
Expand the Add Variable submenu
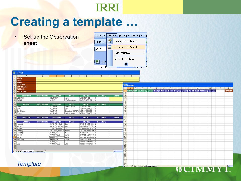click(x=126, y=53)
